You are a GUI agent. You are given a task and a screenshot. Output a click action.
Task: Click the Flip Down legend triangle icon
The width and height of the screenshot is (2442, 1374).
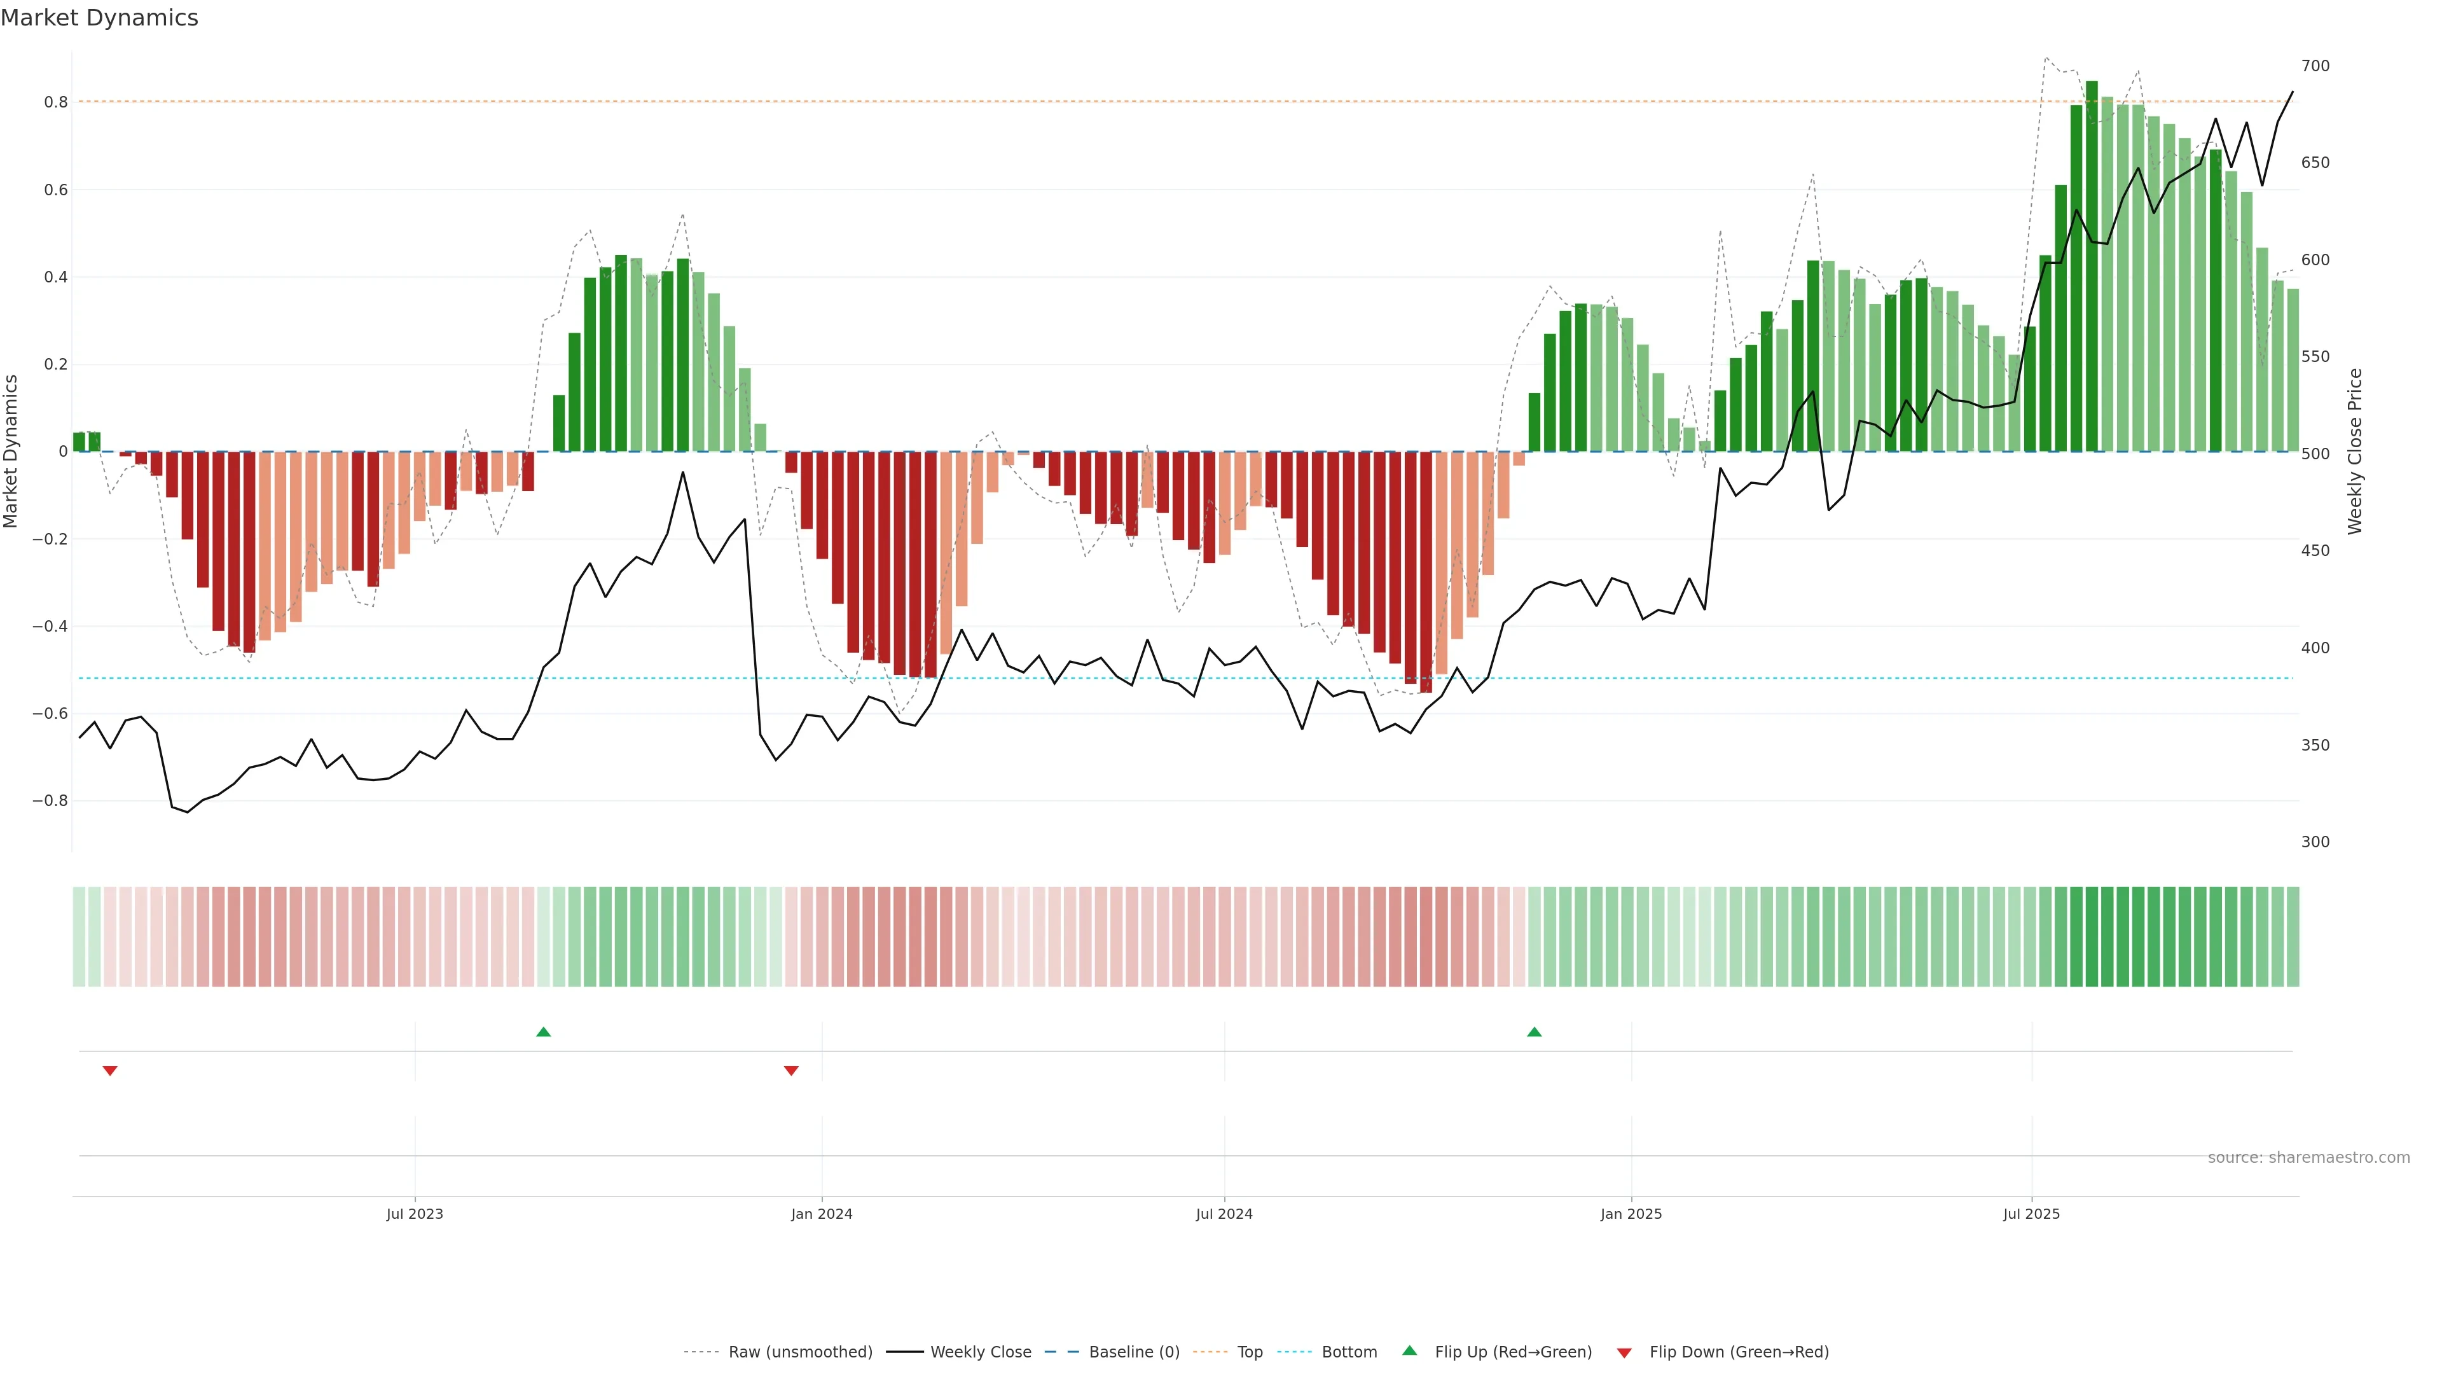(1624, 1352)
